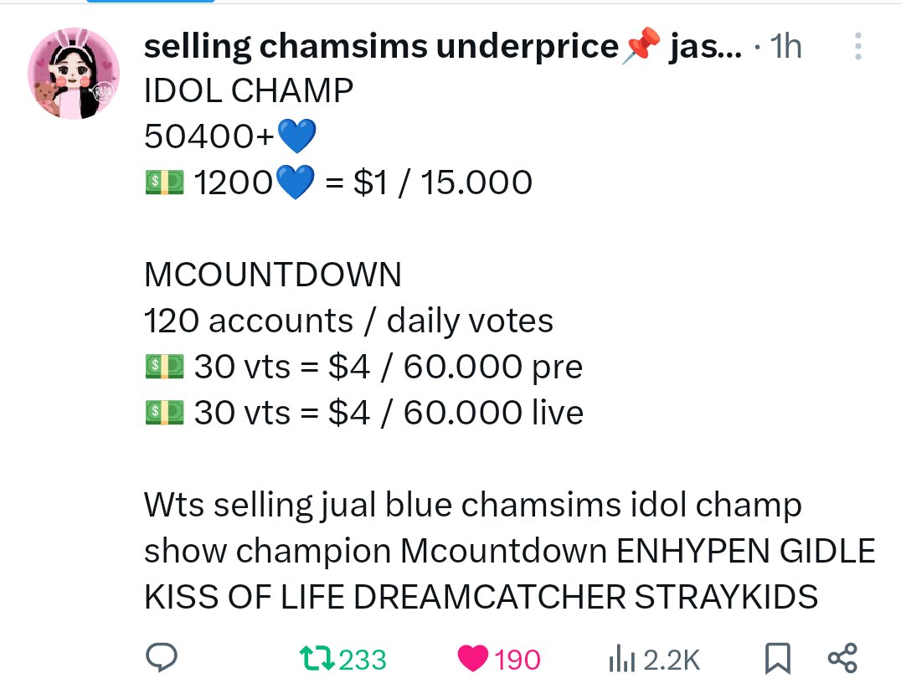
Task: Click the 1h post timestamp
Action: pyautogui.click(x=785, y=46)
